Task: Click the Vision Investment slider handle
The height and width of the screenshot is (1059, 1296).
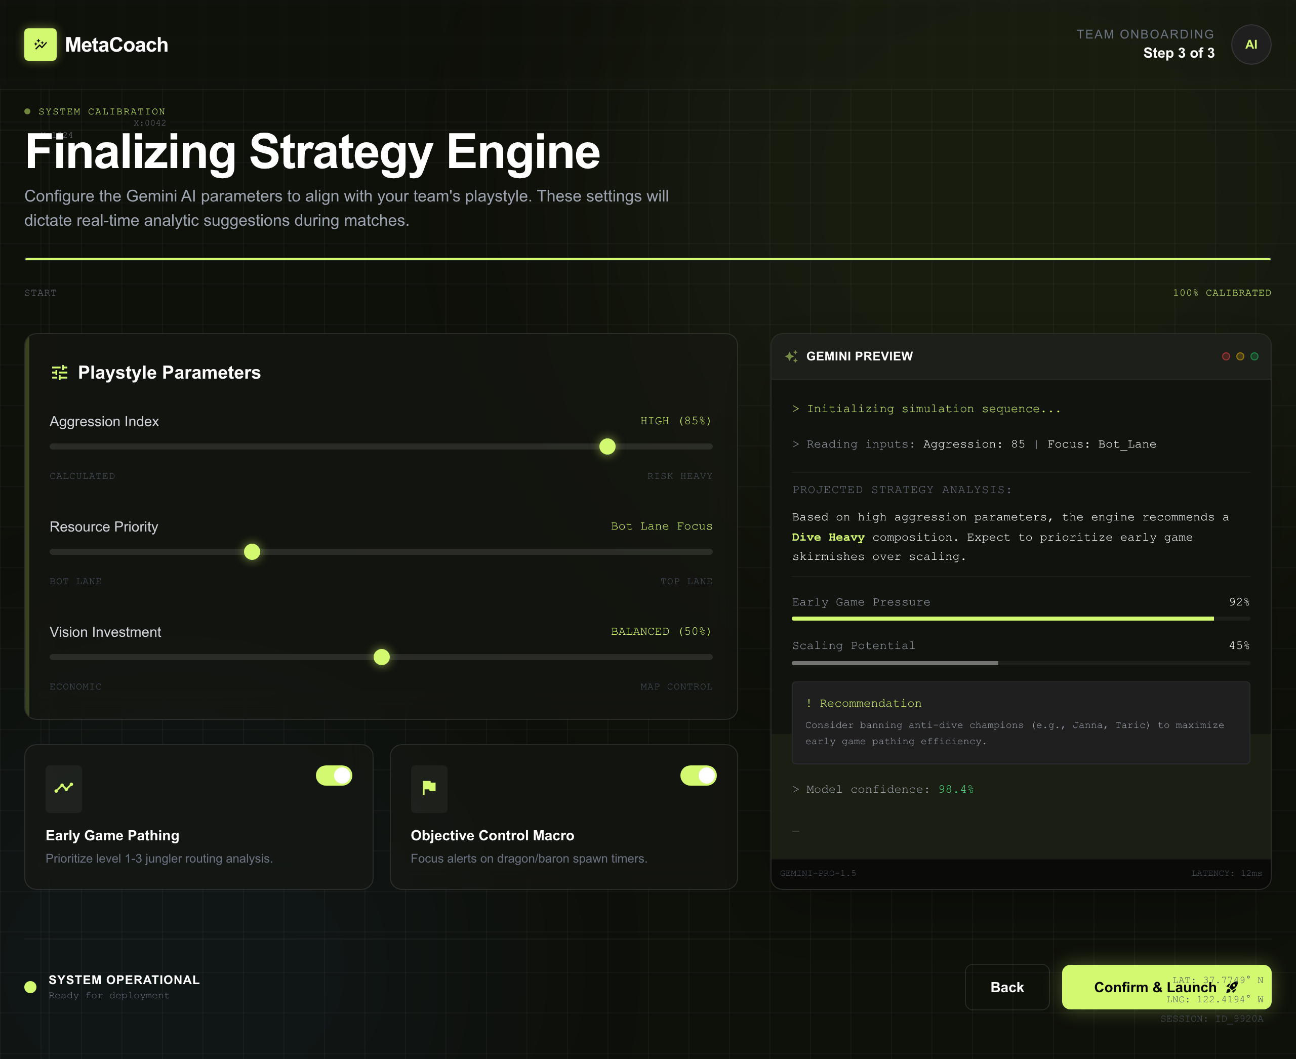Action: click(x=381, y=657)
